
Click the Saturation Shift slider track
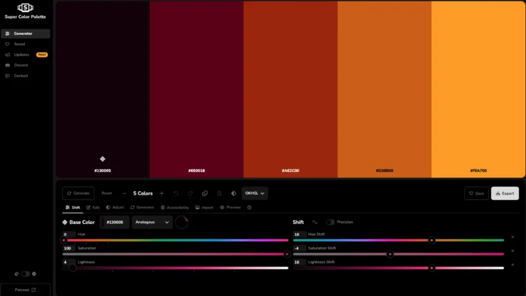click(399, 254)
